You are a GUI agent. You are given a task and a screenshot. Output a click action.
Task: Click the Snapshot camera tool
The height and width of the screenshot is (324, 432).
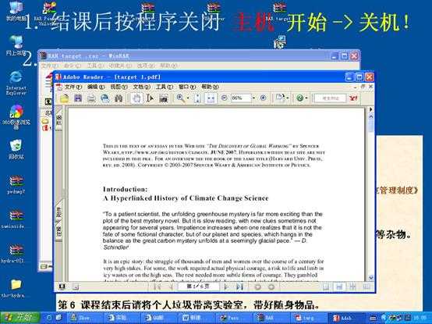(164, 98)
